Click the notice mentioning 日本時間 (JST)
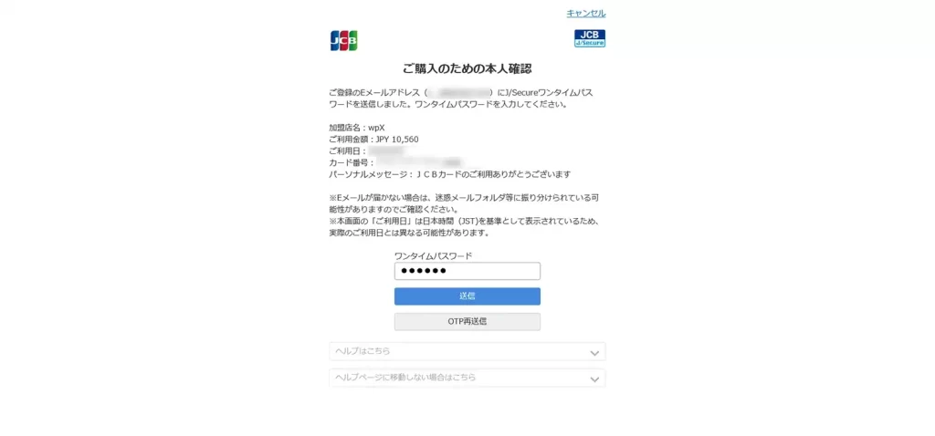 (x=463, y=227)
